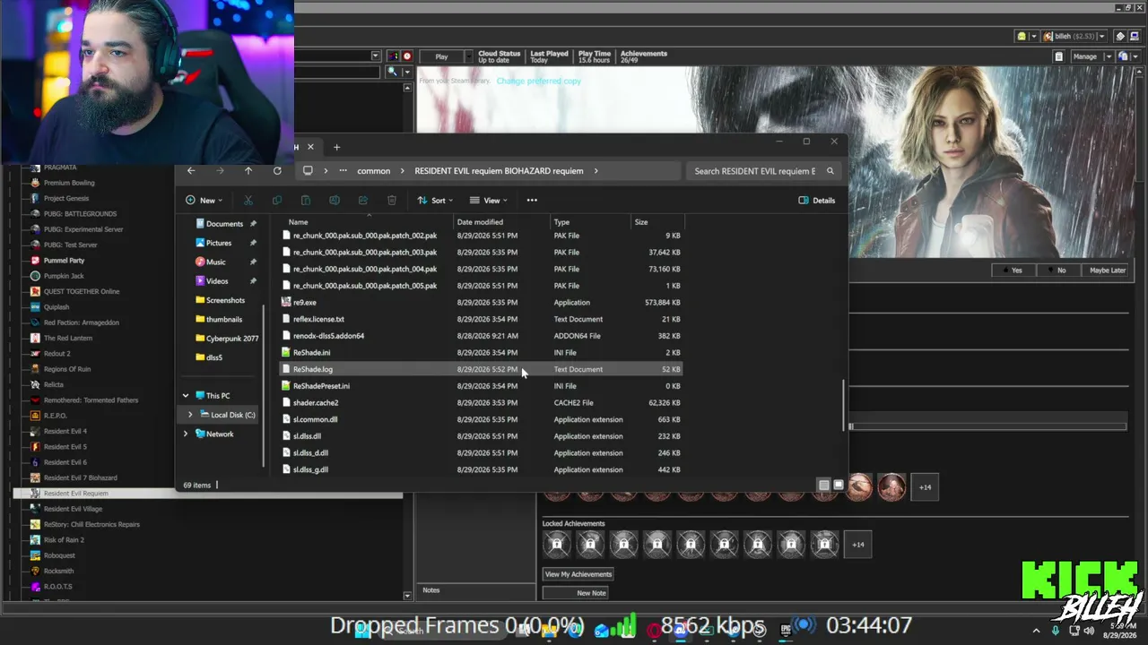Open the Steam Manage dropdown arrow
Viewport: 1148px width, 645px height.
[x=1108, y=56]
